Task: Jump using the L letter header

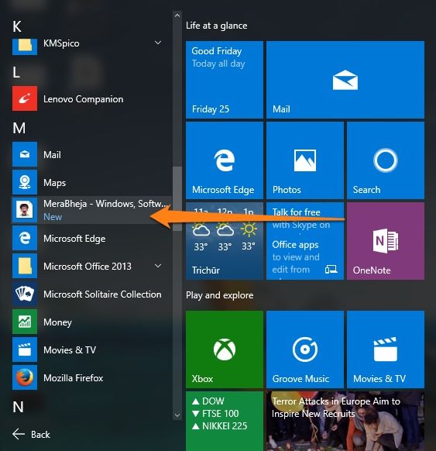Action: tap(16, 72)
